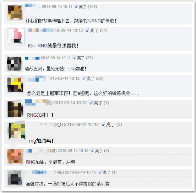The width and height of the screenshot is (196, 193).
Task: Open the grayscale avatar beside the 鏖战五局 comment
Action: 14,64
